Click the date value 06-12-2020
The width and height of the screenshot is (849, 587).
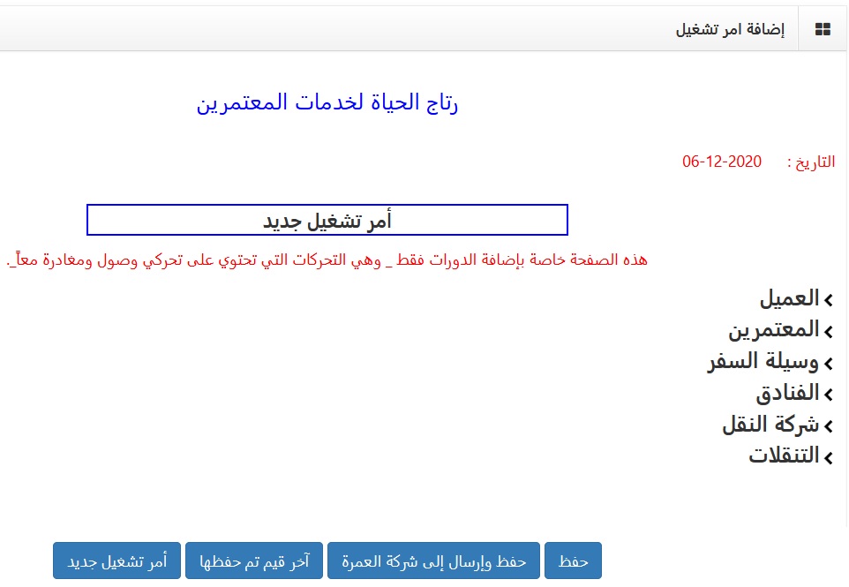pyautogui.click(x=721, y=162)
